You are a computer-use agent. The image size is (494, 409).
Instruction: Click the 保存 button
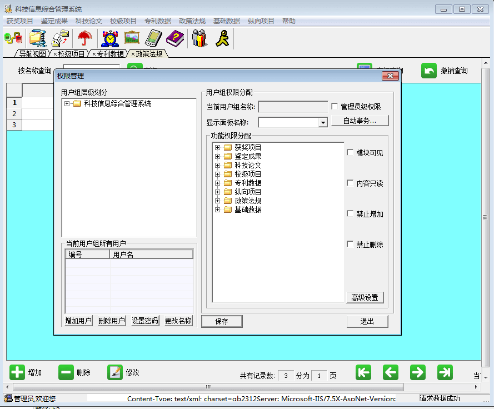click(222, 321)
